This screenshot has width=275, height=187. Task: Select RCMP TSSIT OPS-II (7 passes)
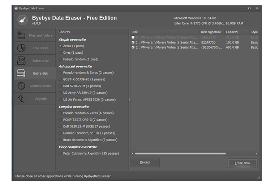pyautogui.click(x=83, y=120)
